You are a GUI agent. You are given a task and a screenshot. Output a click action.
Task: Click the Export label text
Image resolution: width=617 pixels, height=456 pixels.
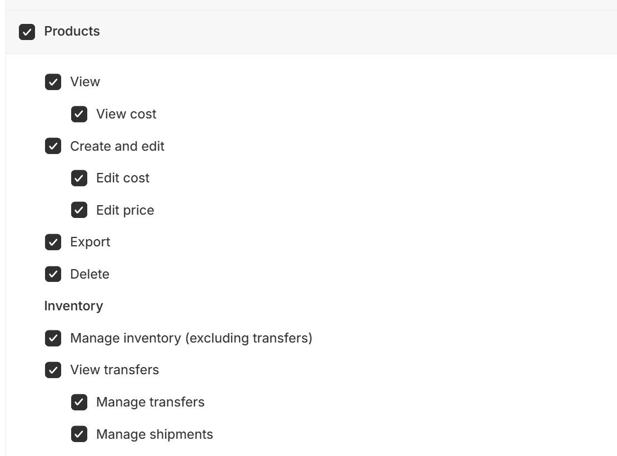coord(90,242)
